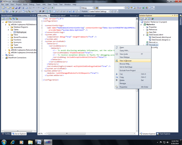Collapse the Tables folder node

(x=8, y=29)
